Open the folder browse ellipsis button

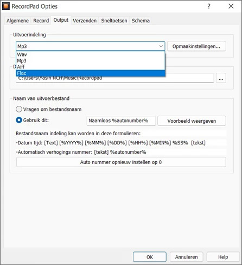(x=221, y=78)
